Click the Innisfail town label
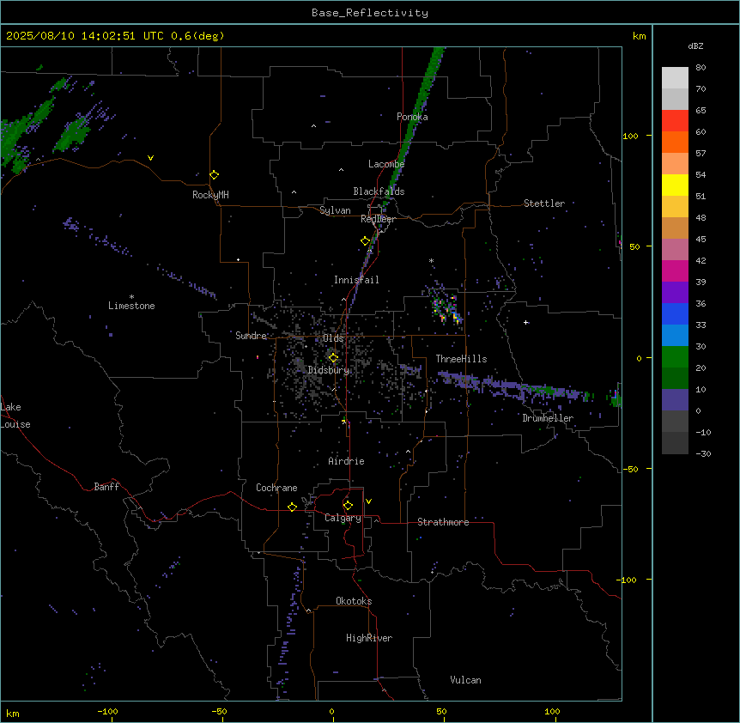 pyautogui.click(x=356, y=280)
